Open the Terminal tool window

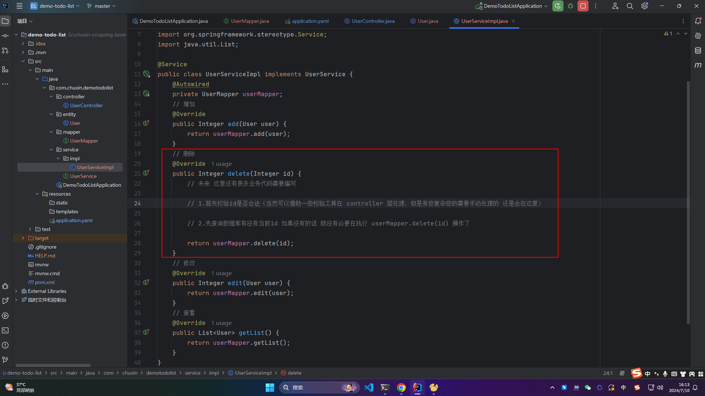5,330
